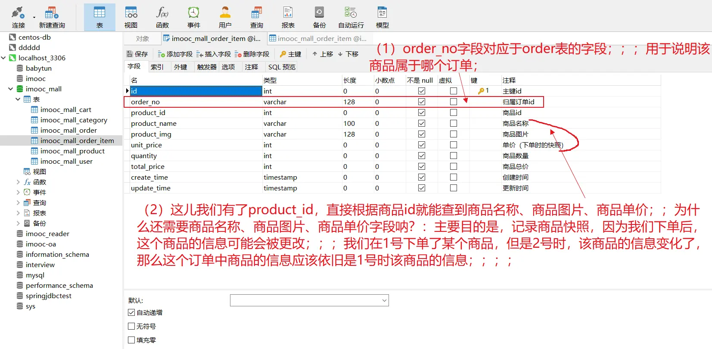
Task: Move field down with 下移
Action: [348, 54]
